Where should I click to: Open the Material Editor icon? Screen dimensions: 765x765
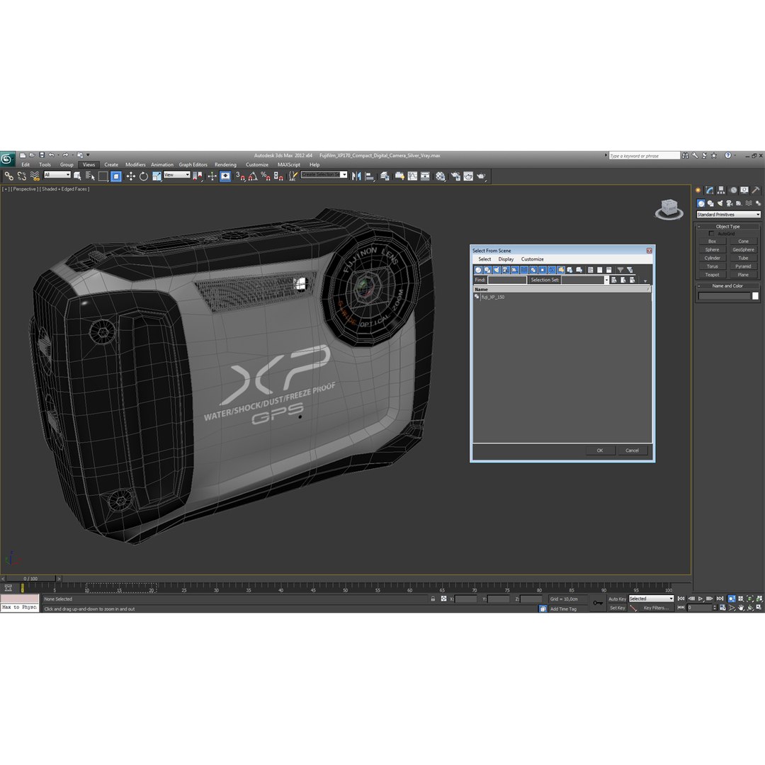pyautogui.click(x=440, y=176)
